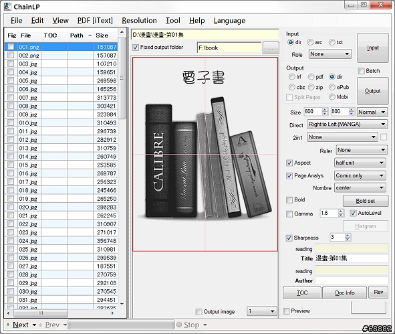Screen dimensions: 395x334
Task: Open the Tool menu
Action: pos(173,21)
